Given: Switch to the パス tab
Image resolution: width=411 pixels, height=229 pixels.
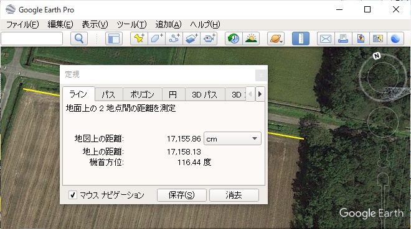Looking at the screenshot, I should [x=108, y=94].
